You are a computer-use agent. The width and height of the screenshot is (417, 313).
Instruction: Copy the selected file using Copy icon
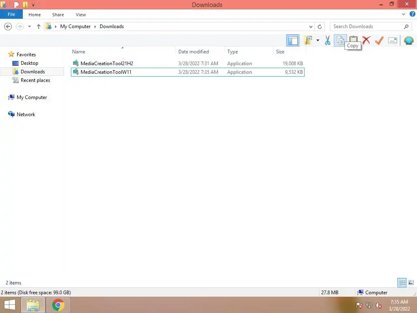(x=340, y=40)
